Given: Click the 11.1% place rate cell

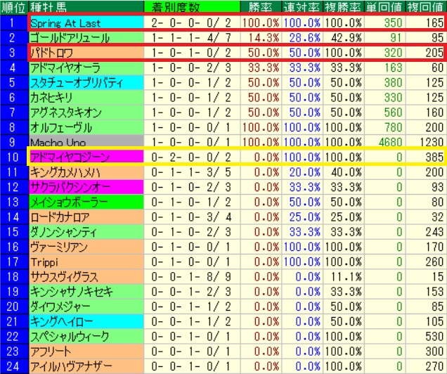Looking at the screenshot, I should click(x=346, y=277).
